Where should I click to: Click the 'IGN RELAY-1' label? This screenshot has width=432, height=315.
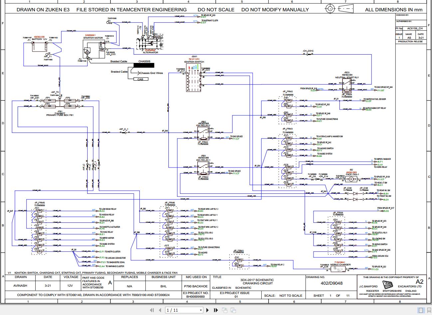[x=203, y=160]
